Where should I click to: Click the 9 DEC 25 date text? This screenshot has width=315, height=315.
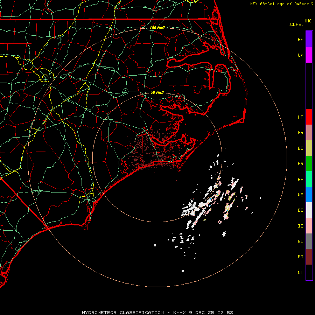tap(202, 313)
